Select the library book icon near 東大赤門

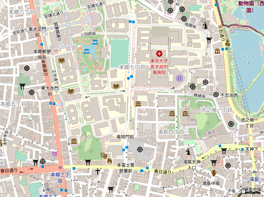tap(70, 91)
